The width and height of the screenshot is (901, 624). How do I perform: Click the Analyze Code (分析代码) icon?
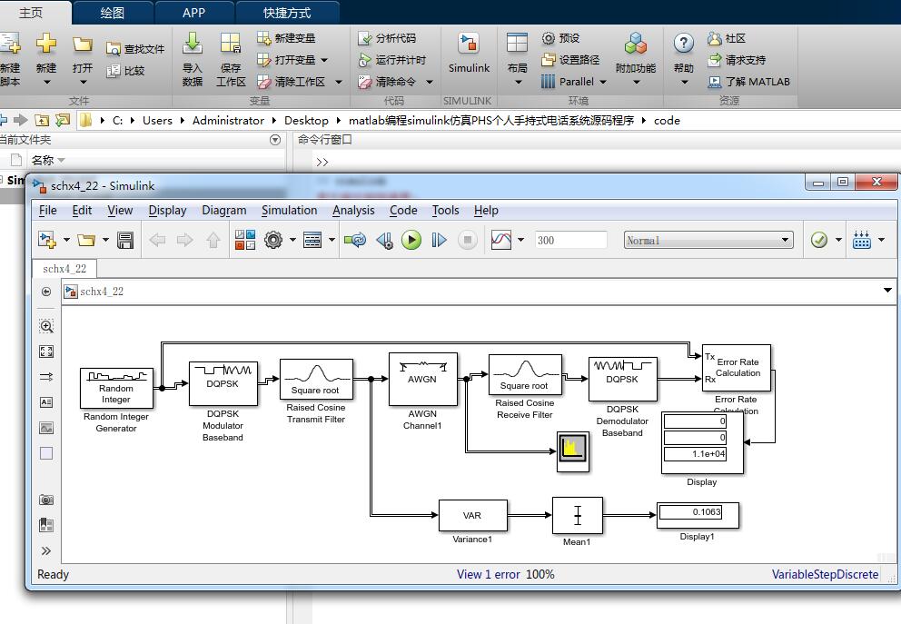coord(365,38)
